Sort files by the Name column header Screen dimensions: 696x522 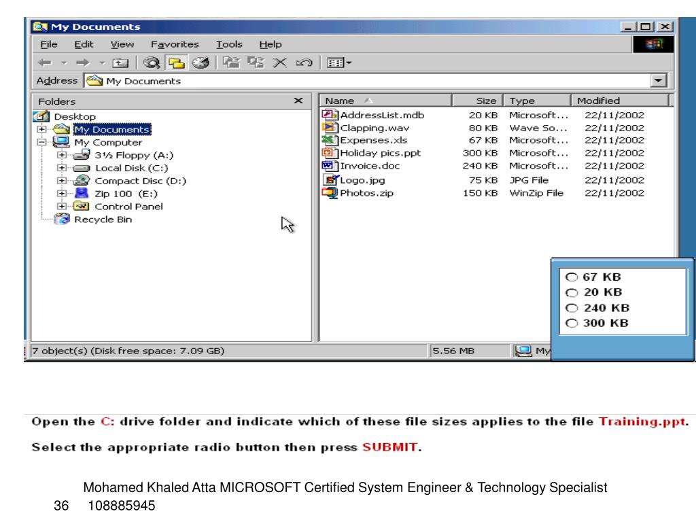(385, 101)
